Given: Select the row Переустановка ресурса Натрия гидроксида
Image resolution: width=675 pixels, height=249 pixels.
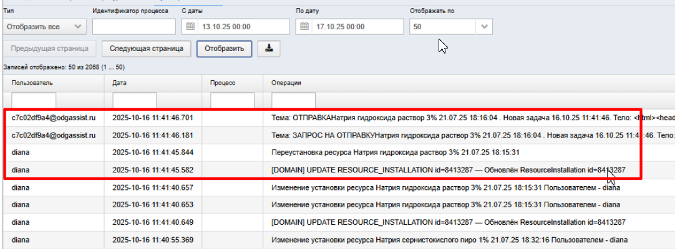Looking at the screenshot, I should pyautogui.click(x=339, y=153).
